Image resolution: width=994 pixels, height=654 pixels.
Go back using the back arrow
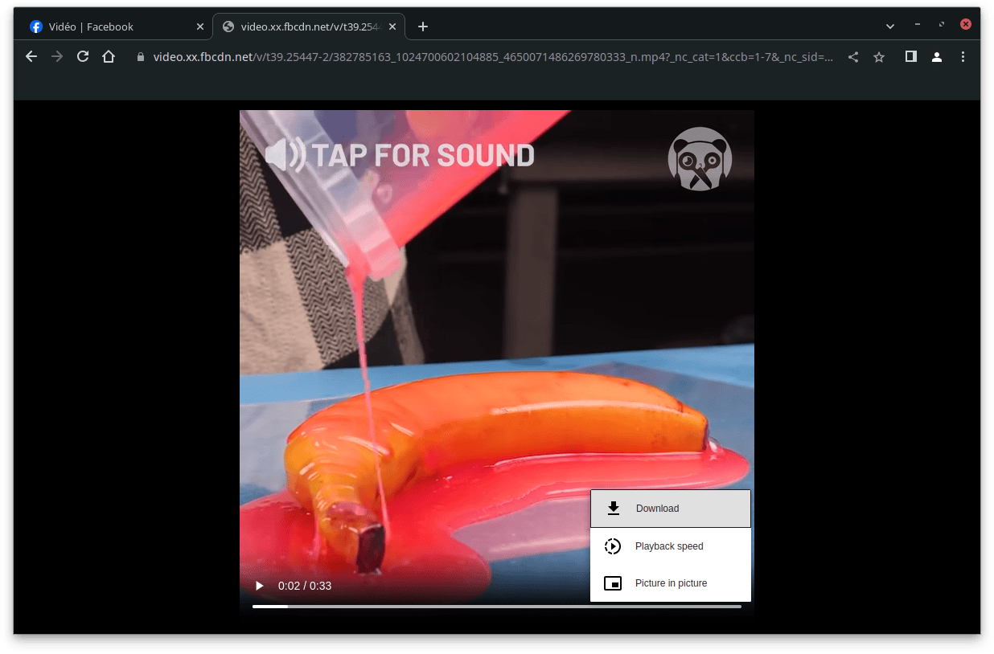coord(31,57)
